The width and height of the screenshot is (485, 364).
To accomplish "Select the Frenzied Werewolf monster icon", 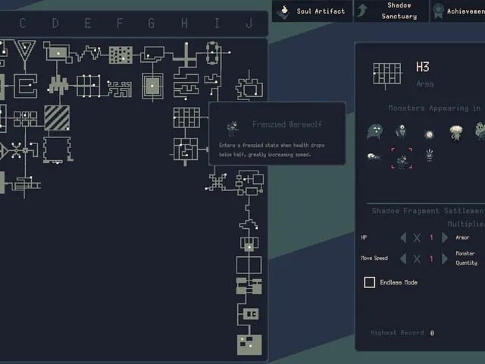I will click(402, 158).
